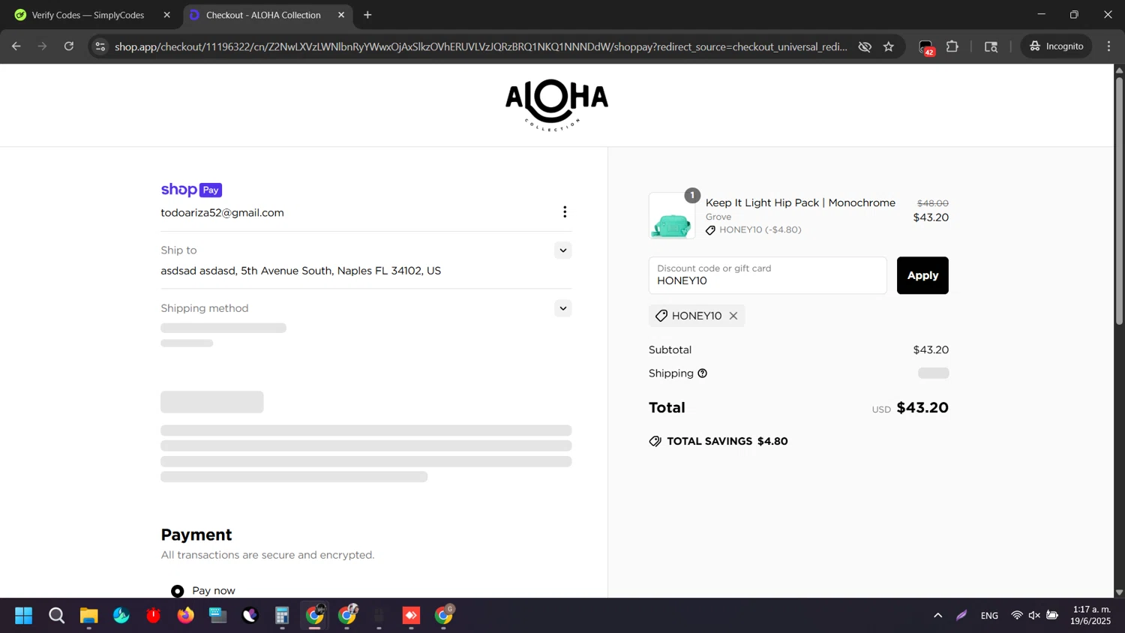Click the Incognito profile indicator
1125x633 pixels.
tap(1056, 46)
